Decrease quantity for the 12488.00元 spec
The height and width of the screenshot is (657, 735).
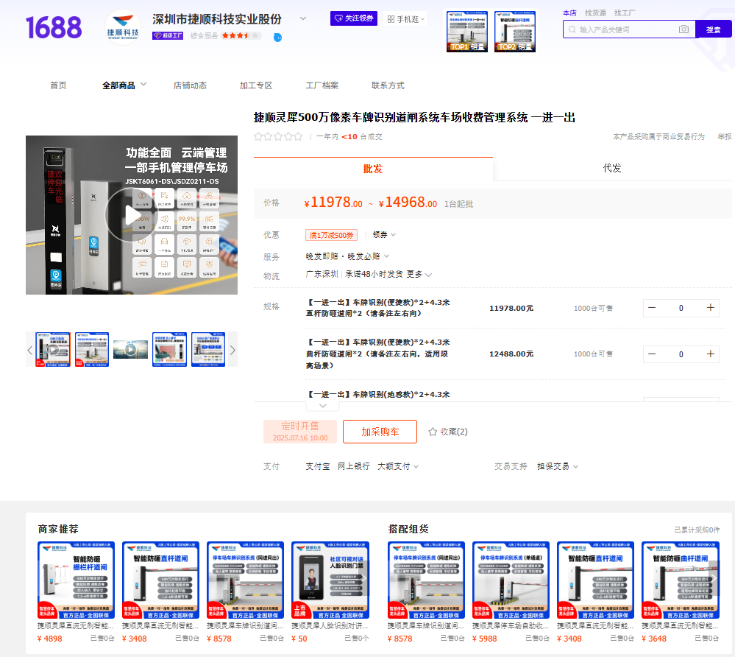652,354
